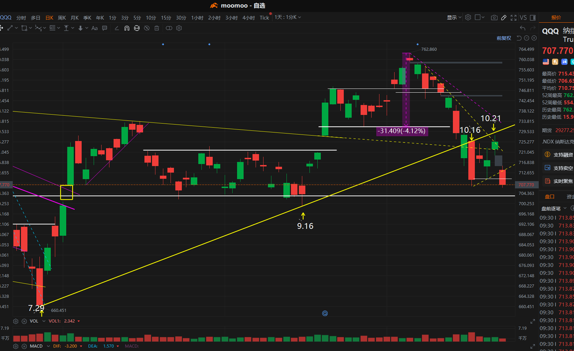Click the .NDX 纳斯达克 index link

pyautogui.click(x=558, y=142)
